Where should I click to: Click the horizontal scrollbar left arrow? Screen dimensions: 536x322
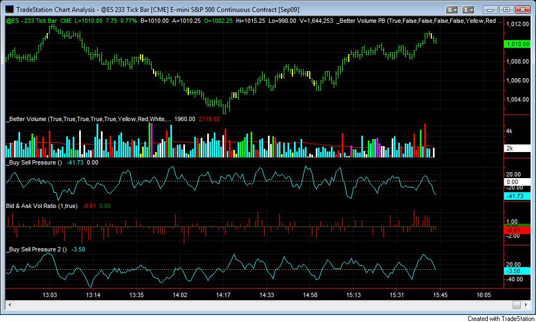tap(10, 305)
